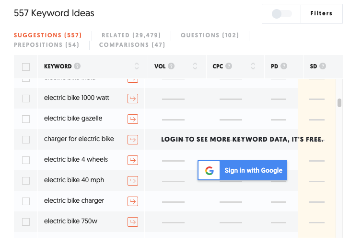The height and width of the screenshot is (242, 350).
Task: Click the Filters button
Action: (x=321, y=14)
